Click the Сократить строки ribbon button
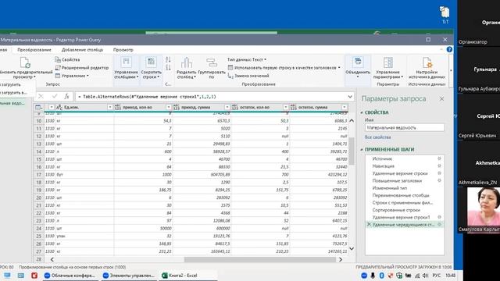The height and width of the screenshot is (281, 500). (151, 68)
